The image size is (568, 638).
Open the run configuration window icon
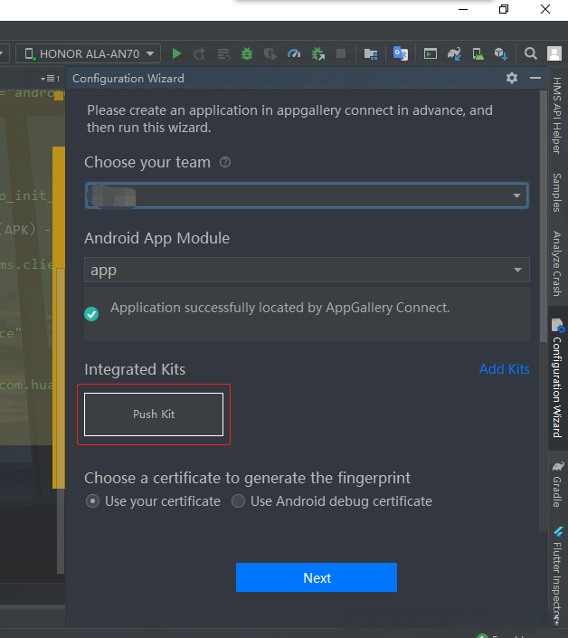coord(431,53)
